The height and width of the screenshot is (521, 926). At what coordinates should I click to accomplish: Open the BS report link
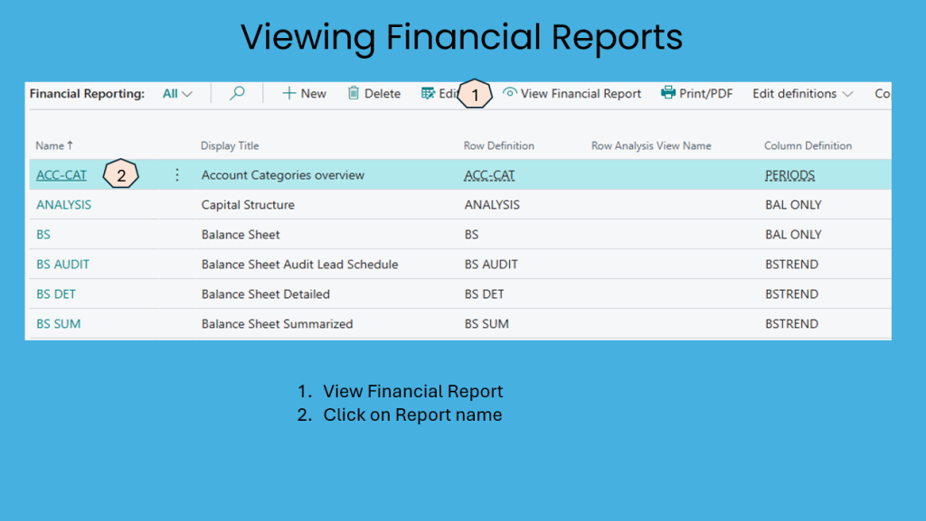[43, 235]
